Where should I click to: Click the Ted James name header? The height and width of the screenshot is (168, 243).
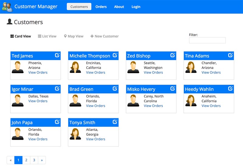click(22, 56)
